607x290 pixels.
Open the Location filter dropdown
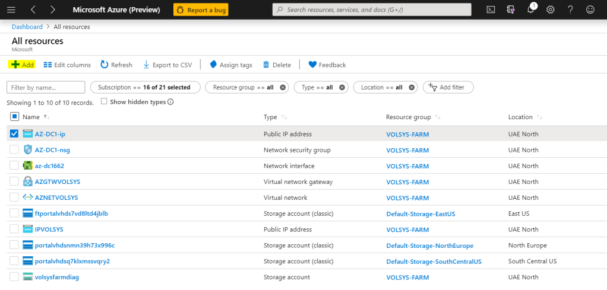click(x=381, y=87)
